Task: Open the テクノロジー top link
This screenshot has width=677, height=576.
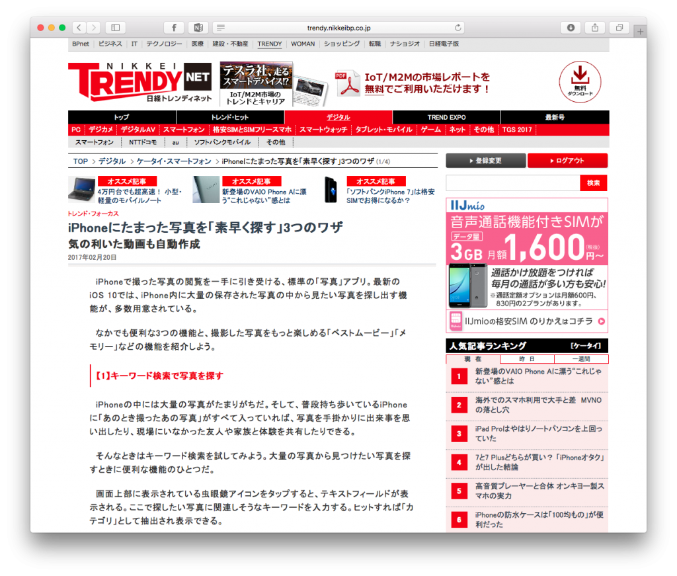Action: [164, 44]
